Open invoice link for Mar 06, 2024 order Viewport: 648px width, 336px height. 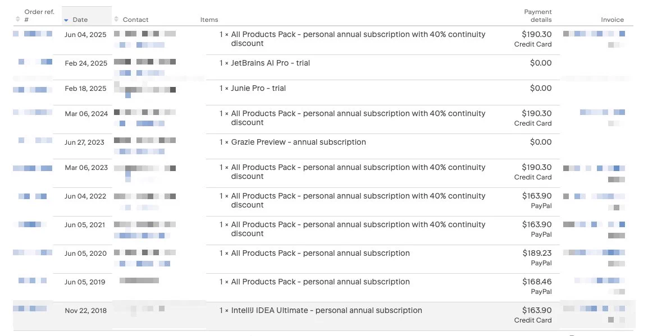pos(602,112)
